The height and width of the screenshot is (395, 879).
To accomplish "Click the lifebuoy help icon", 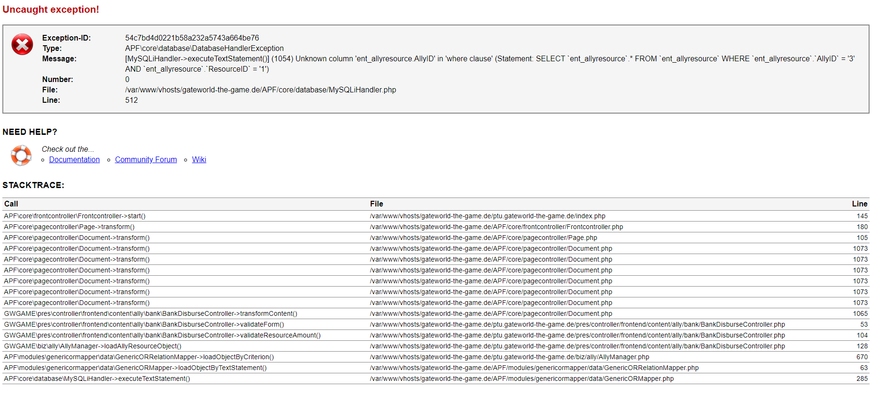I will (x=21, y=155).
